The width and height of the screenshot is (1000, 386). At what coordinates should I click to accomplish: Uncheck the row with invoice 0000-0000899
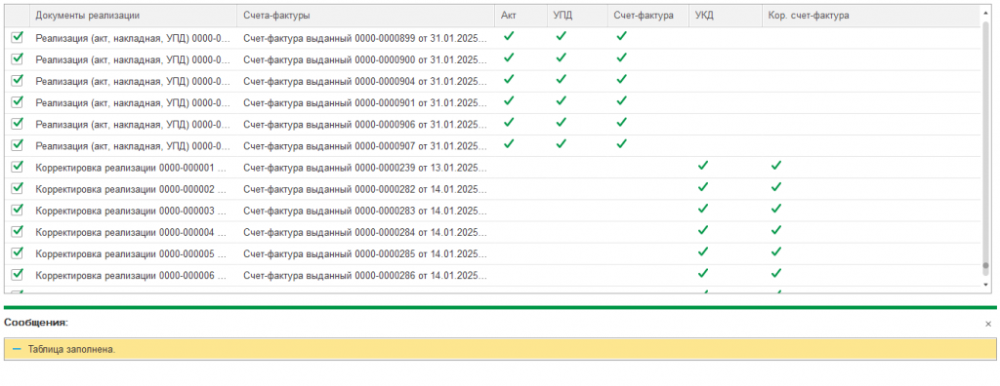click(18, 37)
